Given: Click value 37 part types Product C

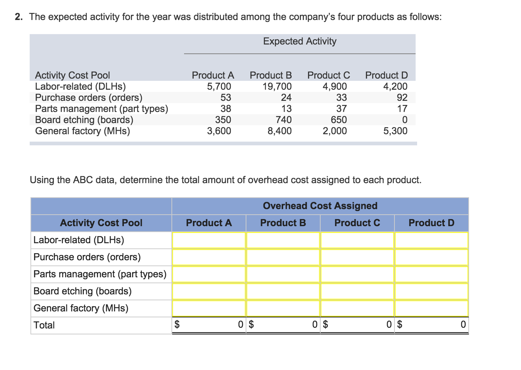Looking at the screenshot, I should [341, 109].
